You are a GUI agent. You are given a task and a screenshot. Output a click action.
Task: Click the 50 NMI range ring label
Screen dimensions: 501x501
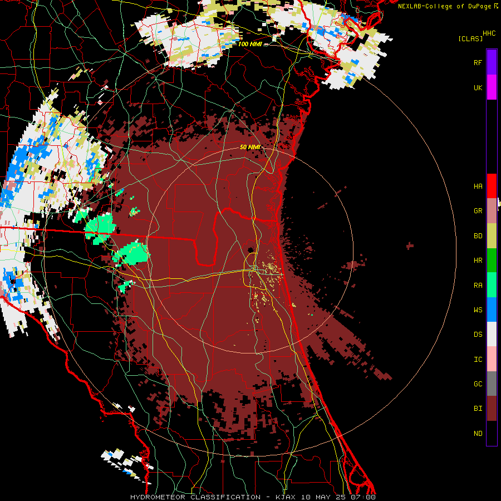(250, 147)
